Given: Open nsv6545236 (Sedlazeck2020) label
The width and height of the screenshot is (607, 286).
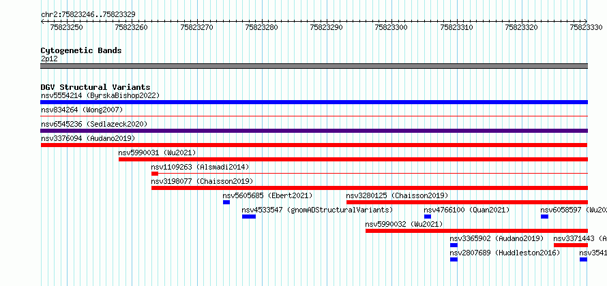Looking at the screenshot, I should [94, 124].
